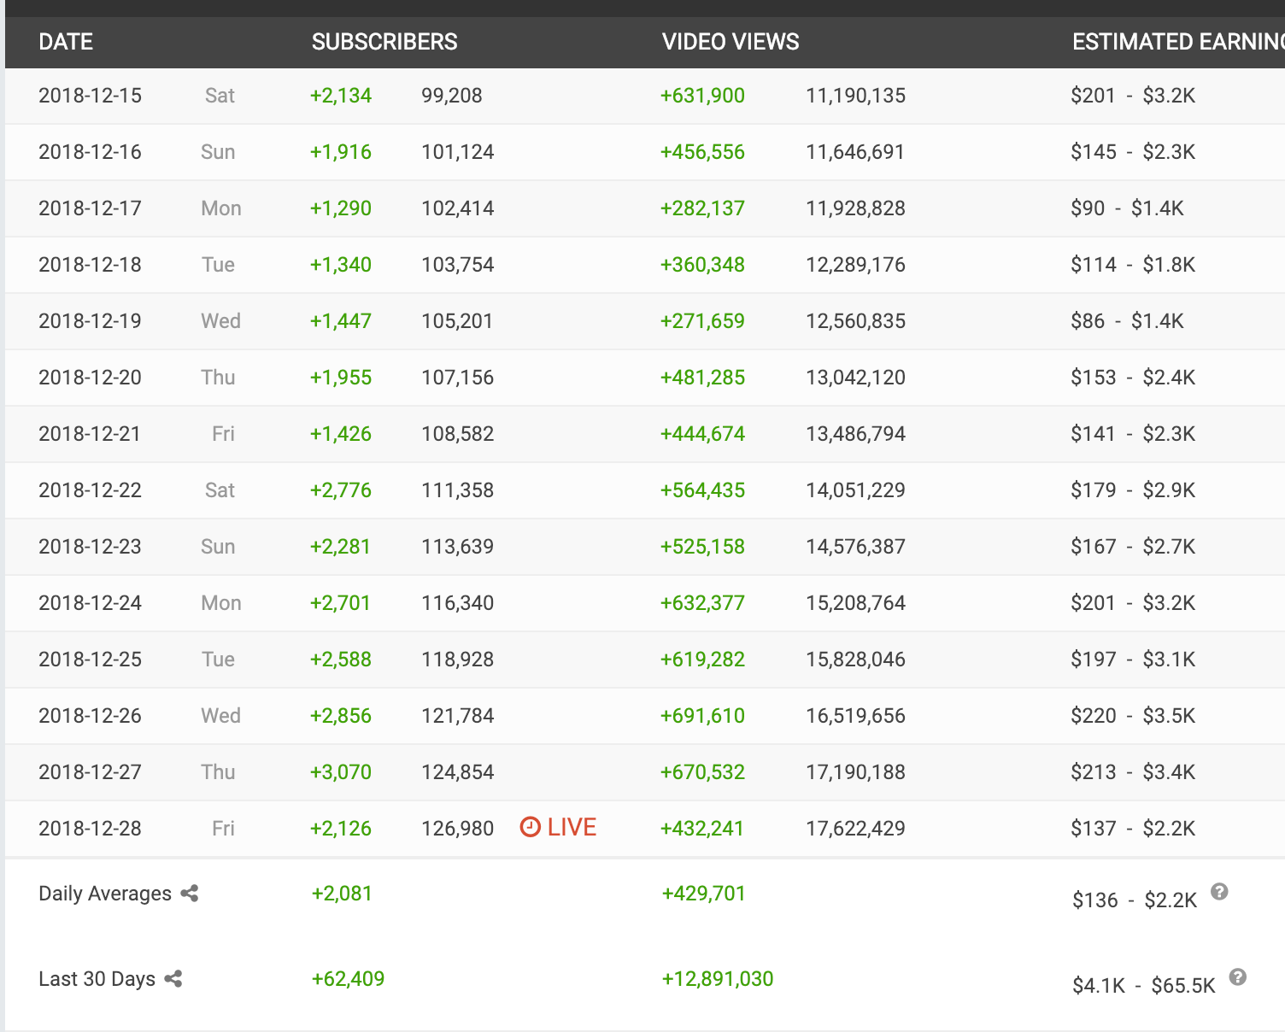Click the ESTIMATED EARNINGS column header
The height and width of the screenshot is (1032, 1285).
[x=1177, y=42]
